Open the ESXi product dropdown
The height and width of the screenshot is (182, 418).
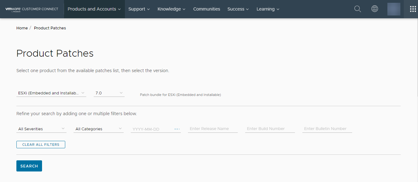point(51,93)
